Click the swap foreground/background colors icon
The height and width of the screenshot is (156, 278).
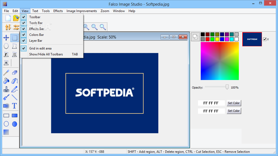coord(195,37)
